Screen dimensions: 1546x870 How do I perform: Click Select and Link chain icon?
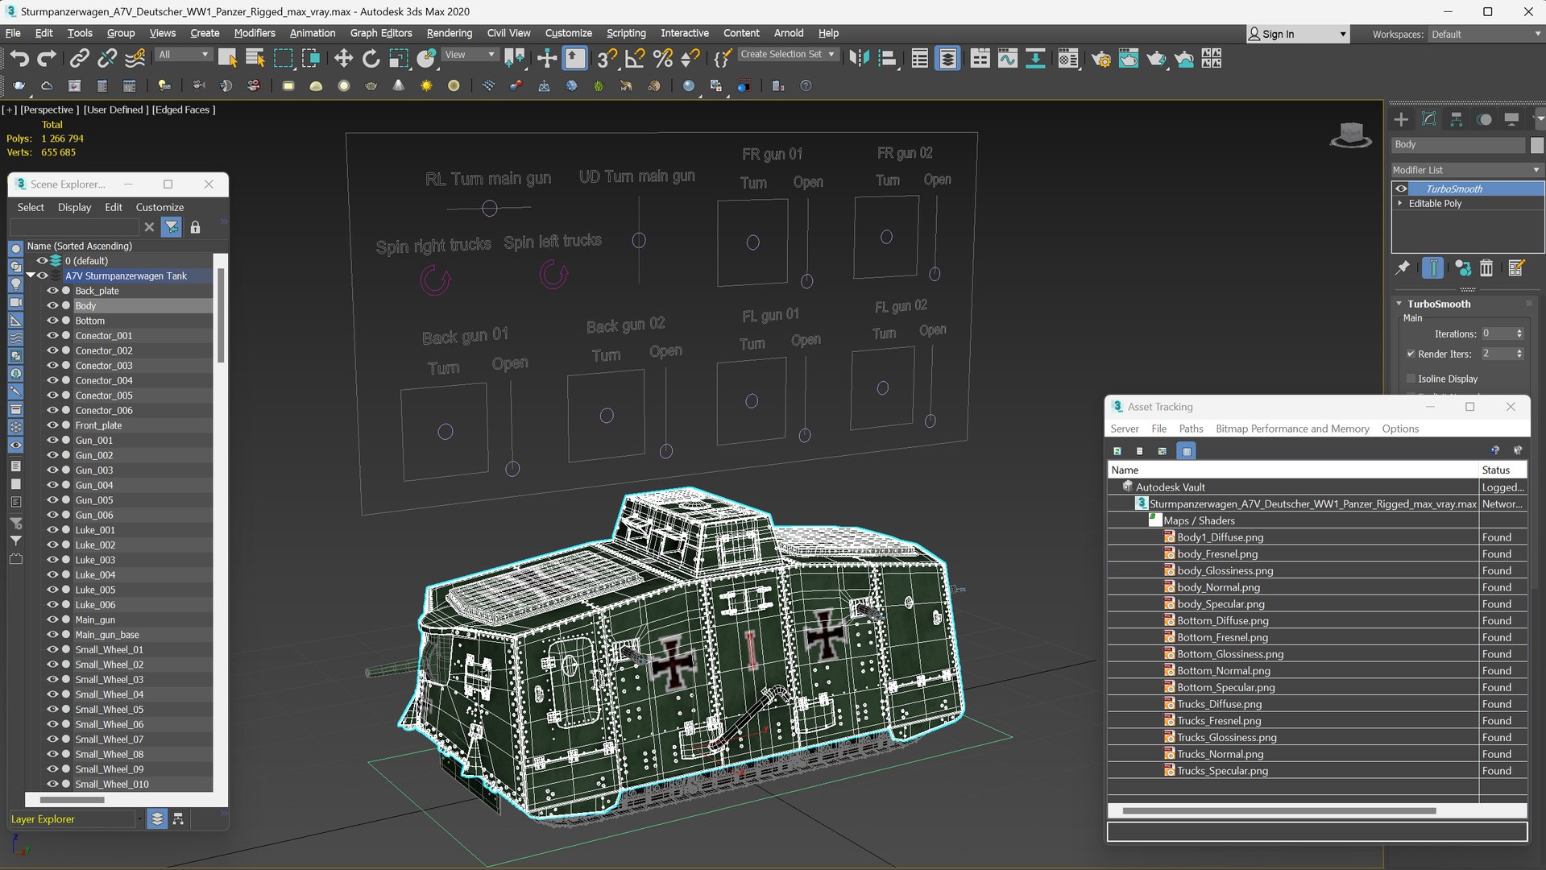click(79, 58)
